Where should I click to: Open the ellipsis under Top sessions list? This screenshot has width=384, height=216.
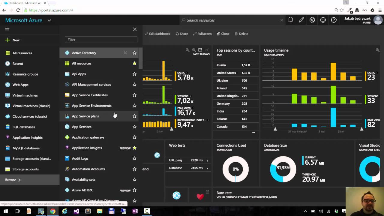pyautogui.click(x=253, y=132)
